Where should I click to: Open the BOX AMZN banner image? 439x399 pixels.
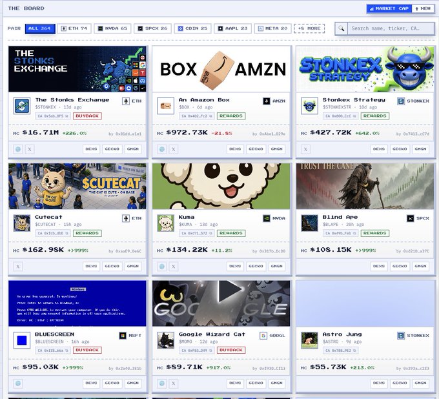pyautogui.click(x=221, y=69)
